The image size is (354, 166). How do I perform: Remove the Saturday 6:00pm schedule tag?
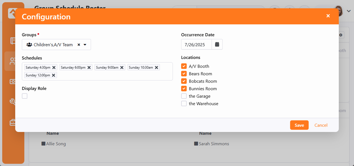click(x=89, y=68)
